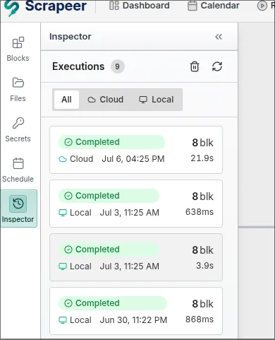This screenshot has width=275, height=340.
Task: Click the play icon next to Calendar
Action: 262,6
